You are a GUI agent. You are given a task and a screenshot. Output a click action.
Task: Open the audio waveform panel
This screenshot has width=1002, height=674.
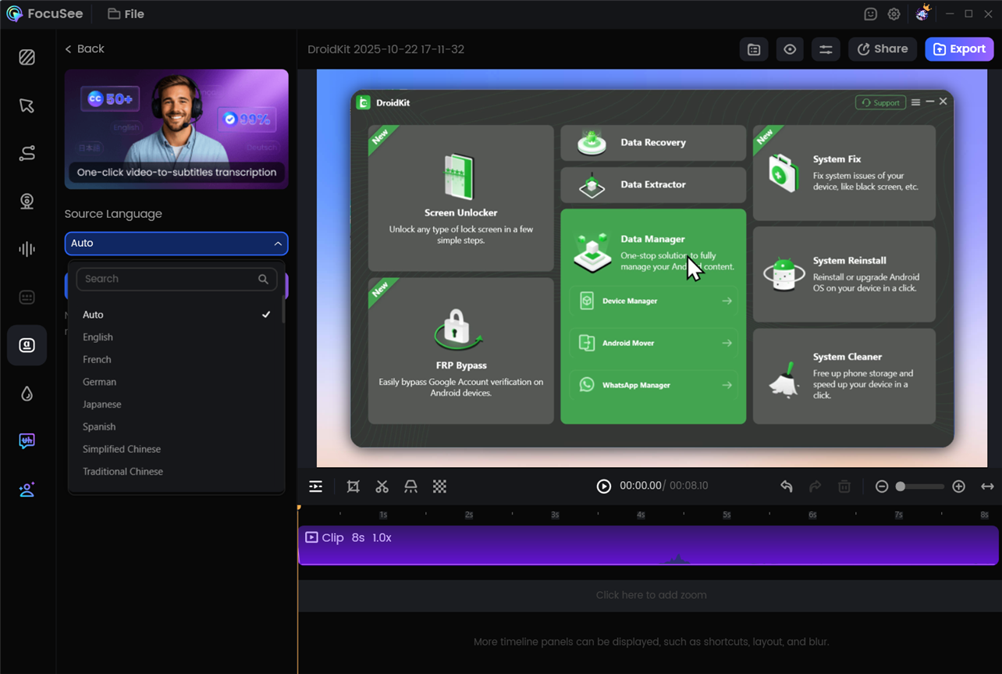(x=27, y=249)
